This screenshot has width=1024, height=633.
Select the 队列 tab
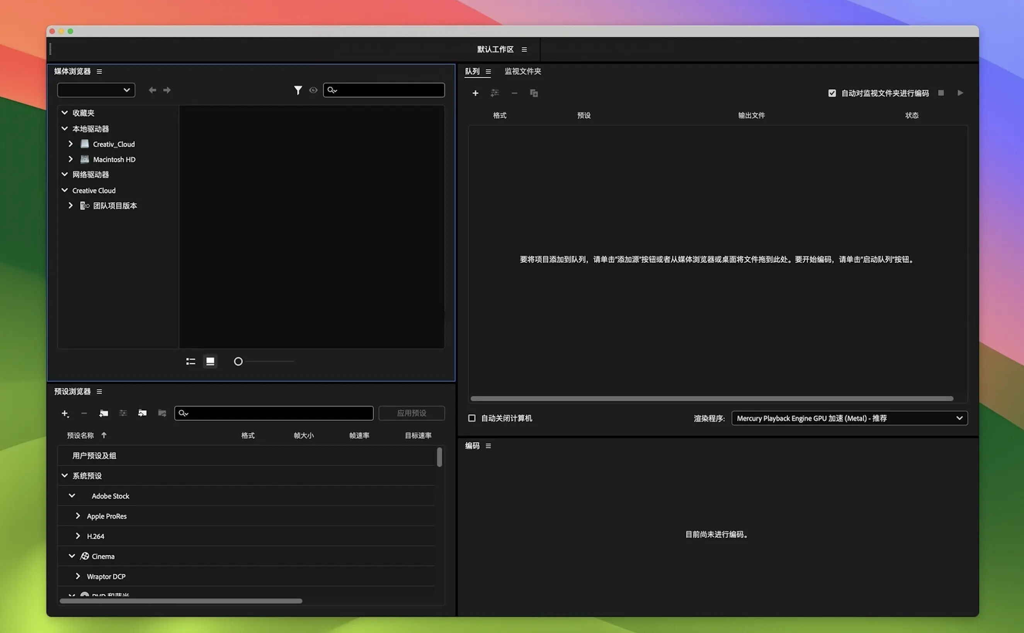(472, 71)
